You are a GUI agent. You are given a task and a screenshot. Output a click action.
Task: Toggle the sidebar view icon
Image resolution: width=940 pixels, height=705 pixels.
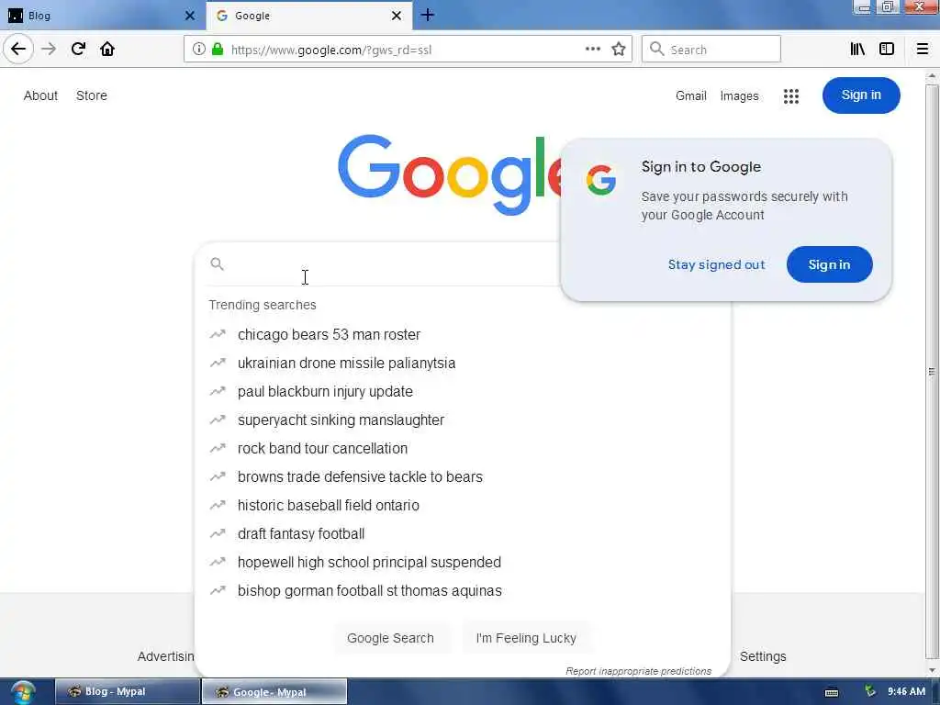pyautogui.click(x=887, y=50)
